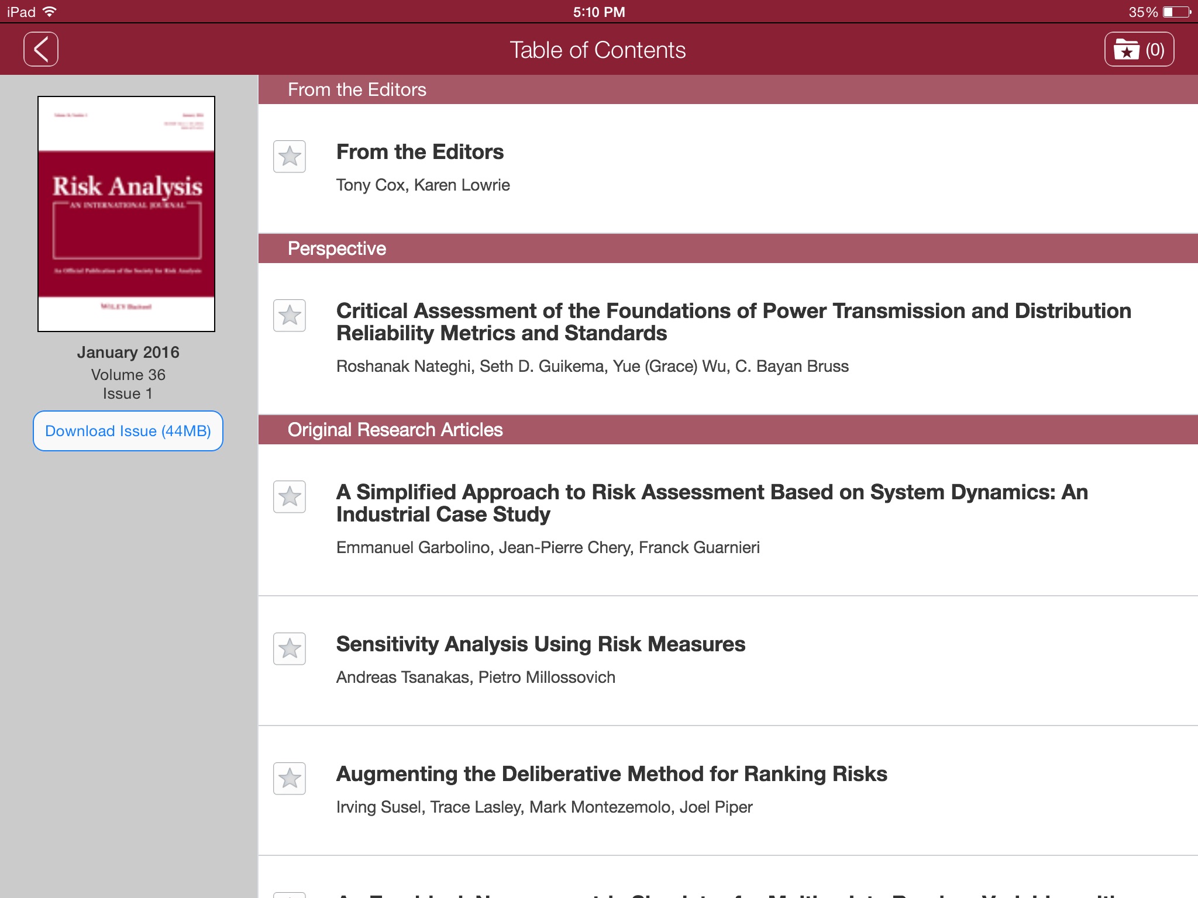1198x898 pixels.
Task: Select the top From the Editors section bar
Action: 357,89
